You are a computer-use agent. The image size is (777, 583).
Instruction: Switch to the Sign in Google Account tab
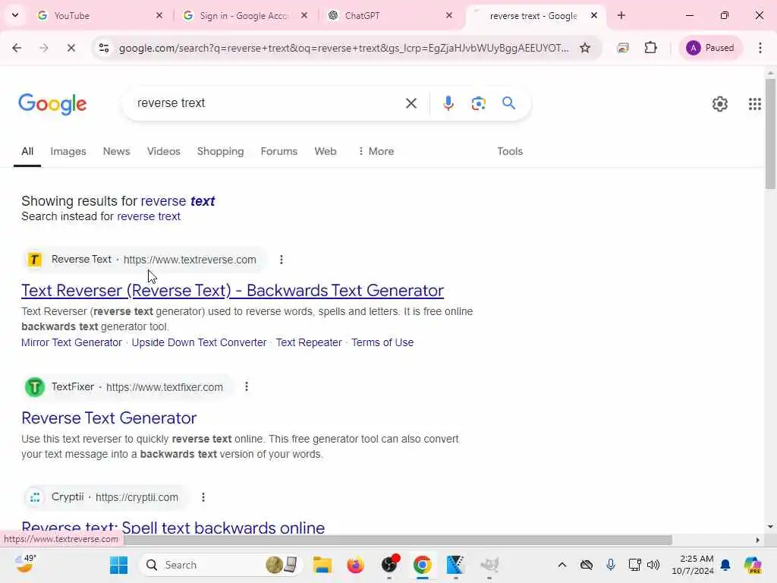click(x=243, y=15)
